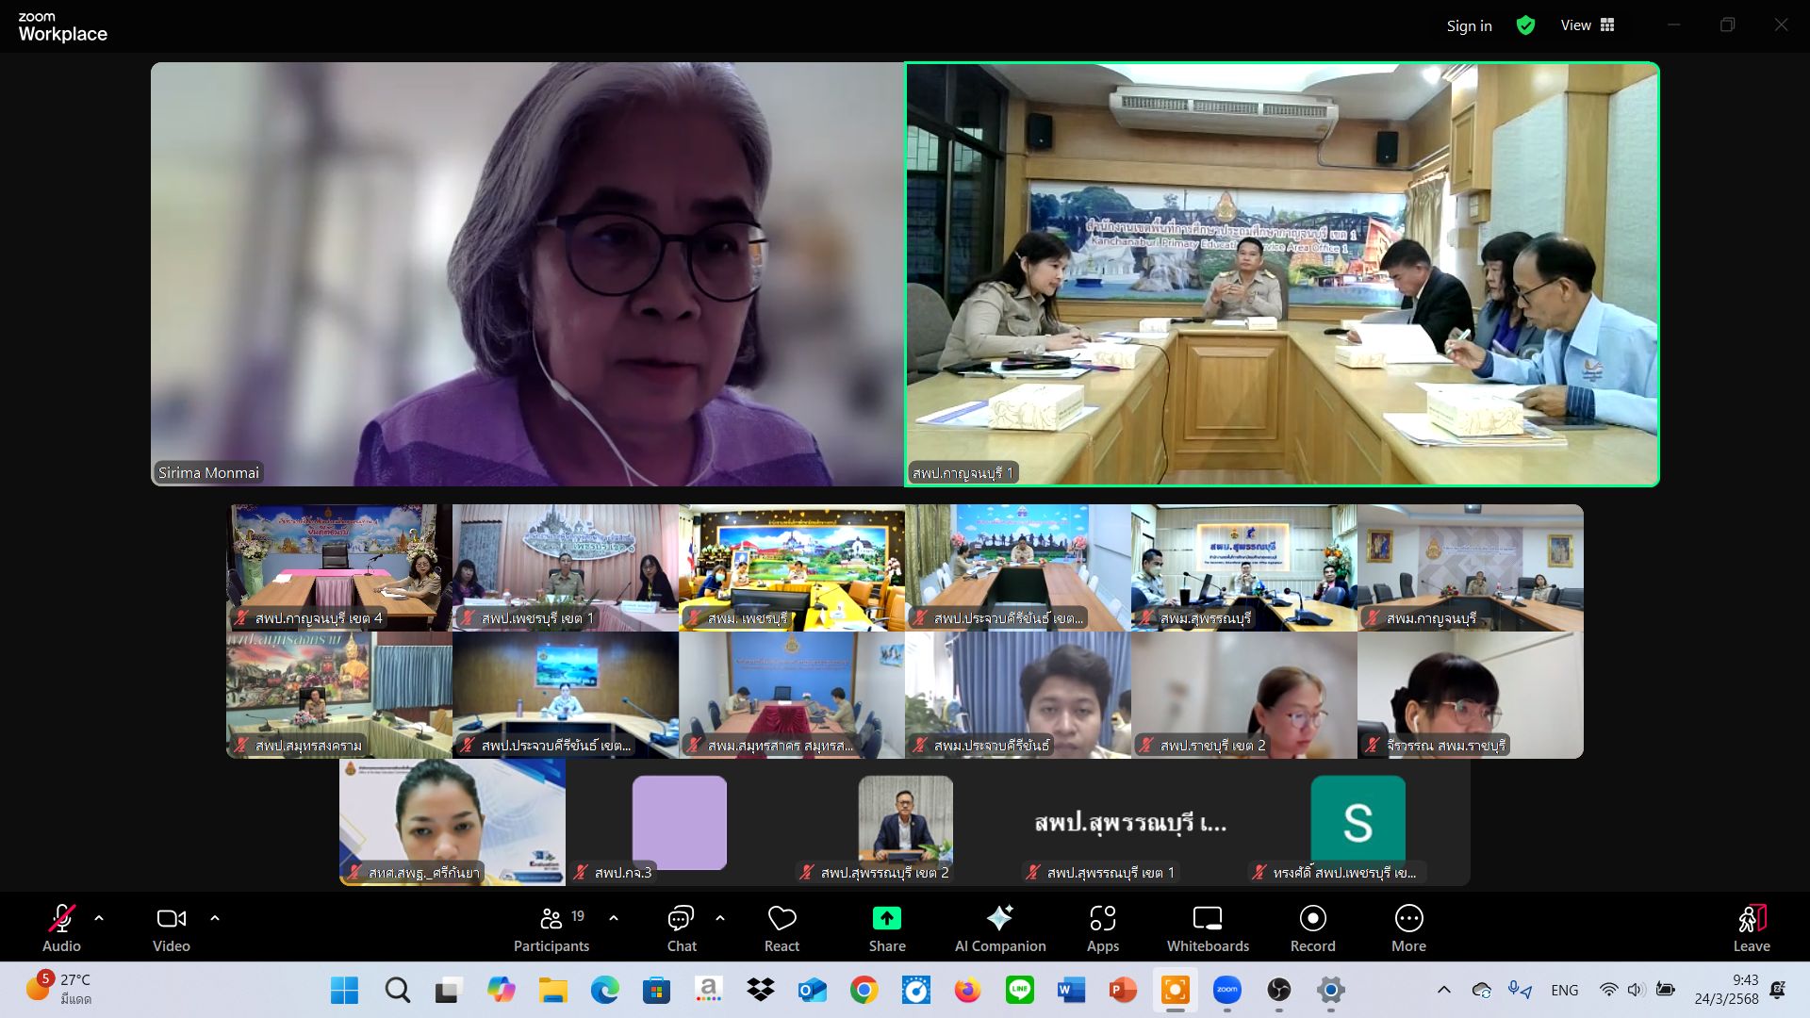
Task: Open the volume control in system tray
Action: 1636,990
